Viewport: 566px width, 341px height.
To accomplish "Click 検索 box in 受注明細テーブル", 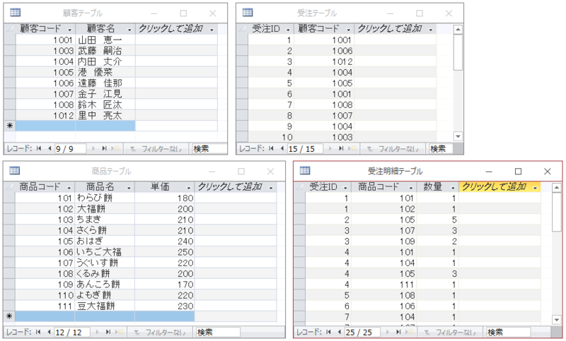I will click(507, 332).
